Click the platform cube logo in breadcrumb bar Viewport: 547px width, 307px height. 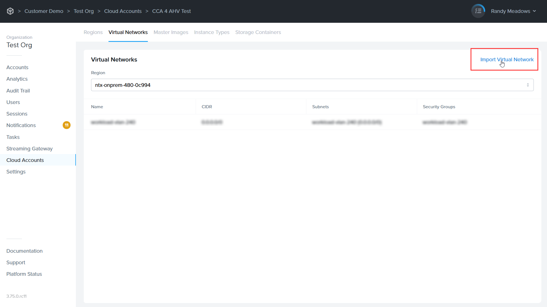(x=10, y=11)
